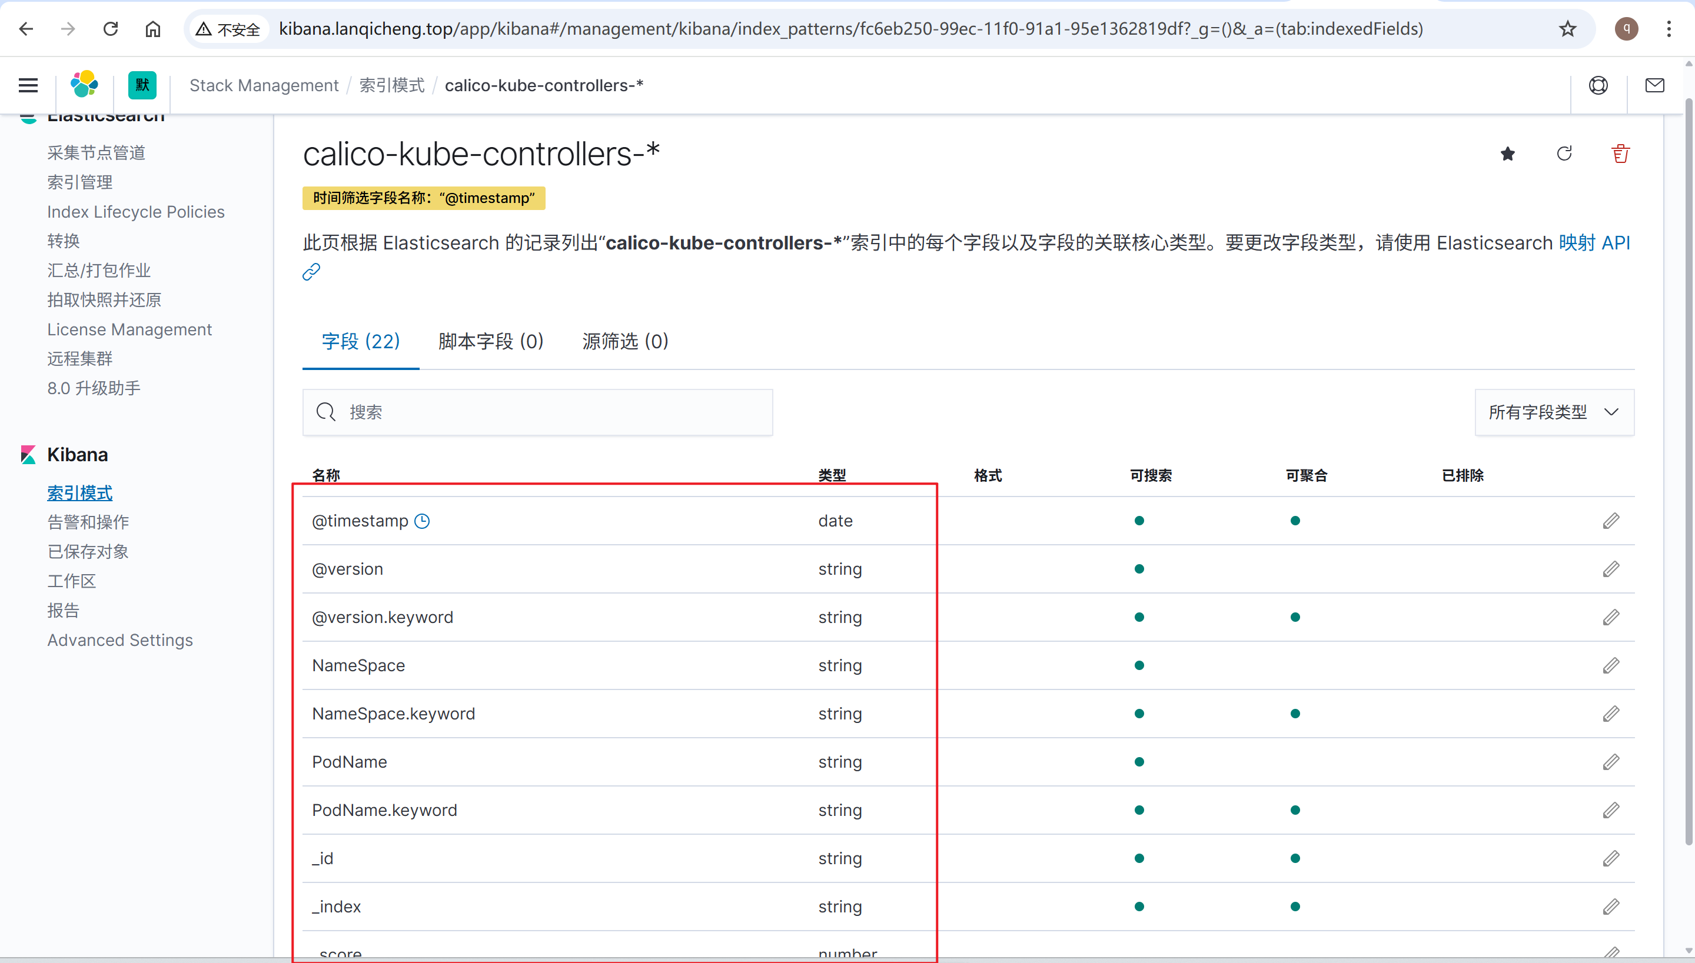Switch to the 源筛选 (0) tab

click(625, 341)
